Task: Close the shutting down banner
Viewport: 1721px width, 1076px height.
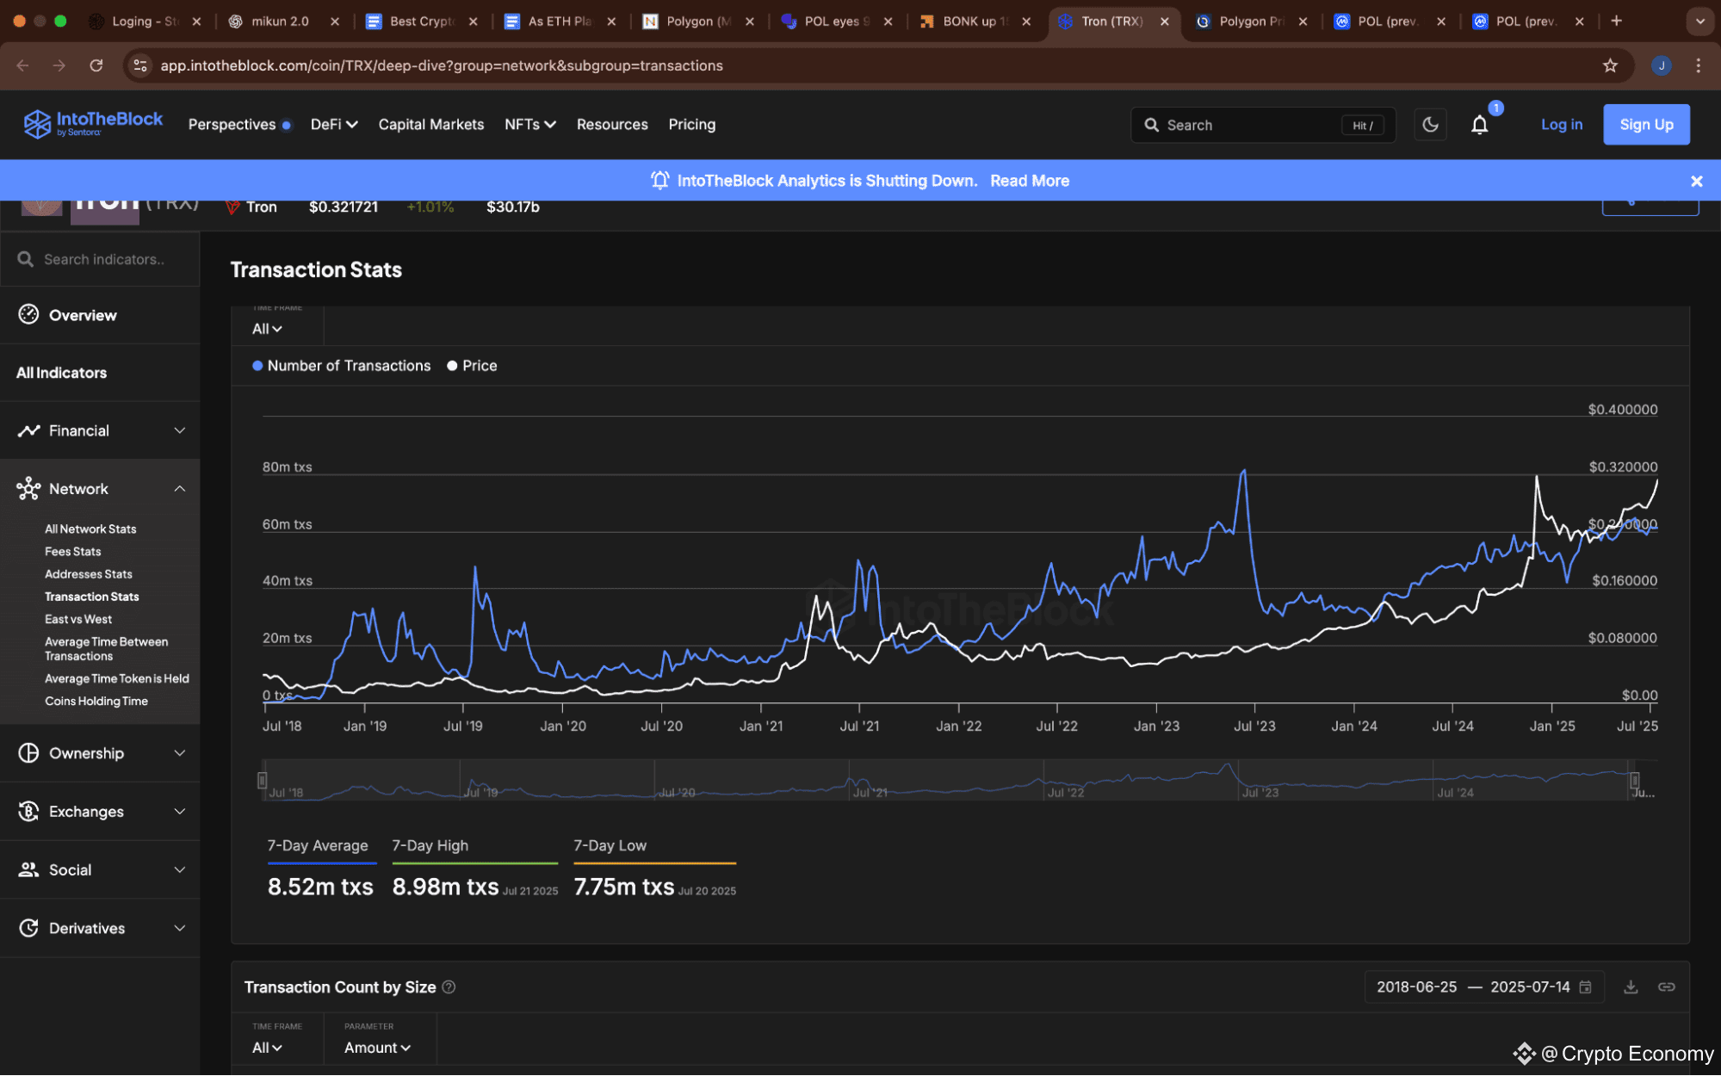Action: point(1696,181)
